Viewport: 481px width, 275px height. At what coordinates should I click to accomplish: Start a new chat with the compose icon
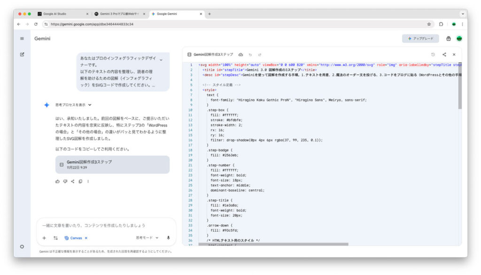point(22,54)
